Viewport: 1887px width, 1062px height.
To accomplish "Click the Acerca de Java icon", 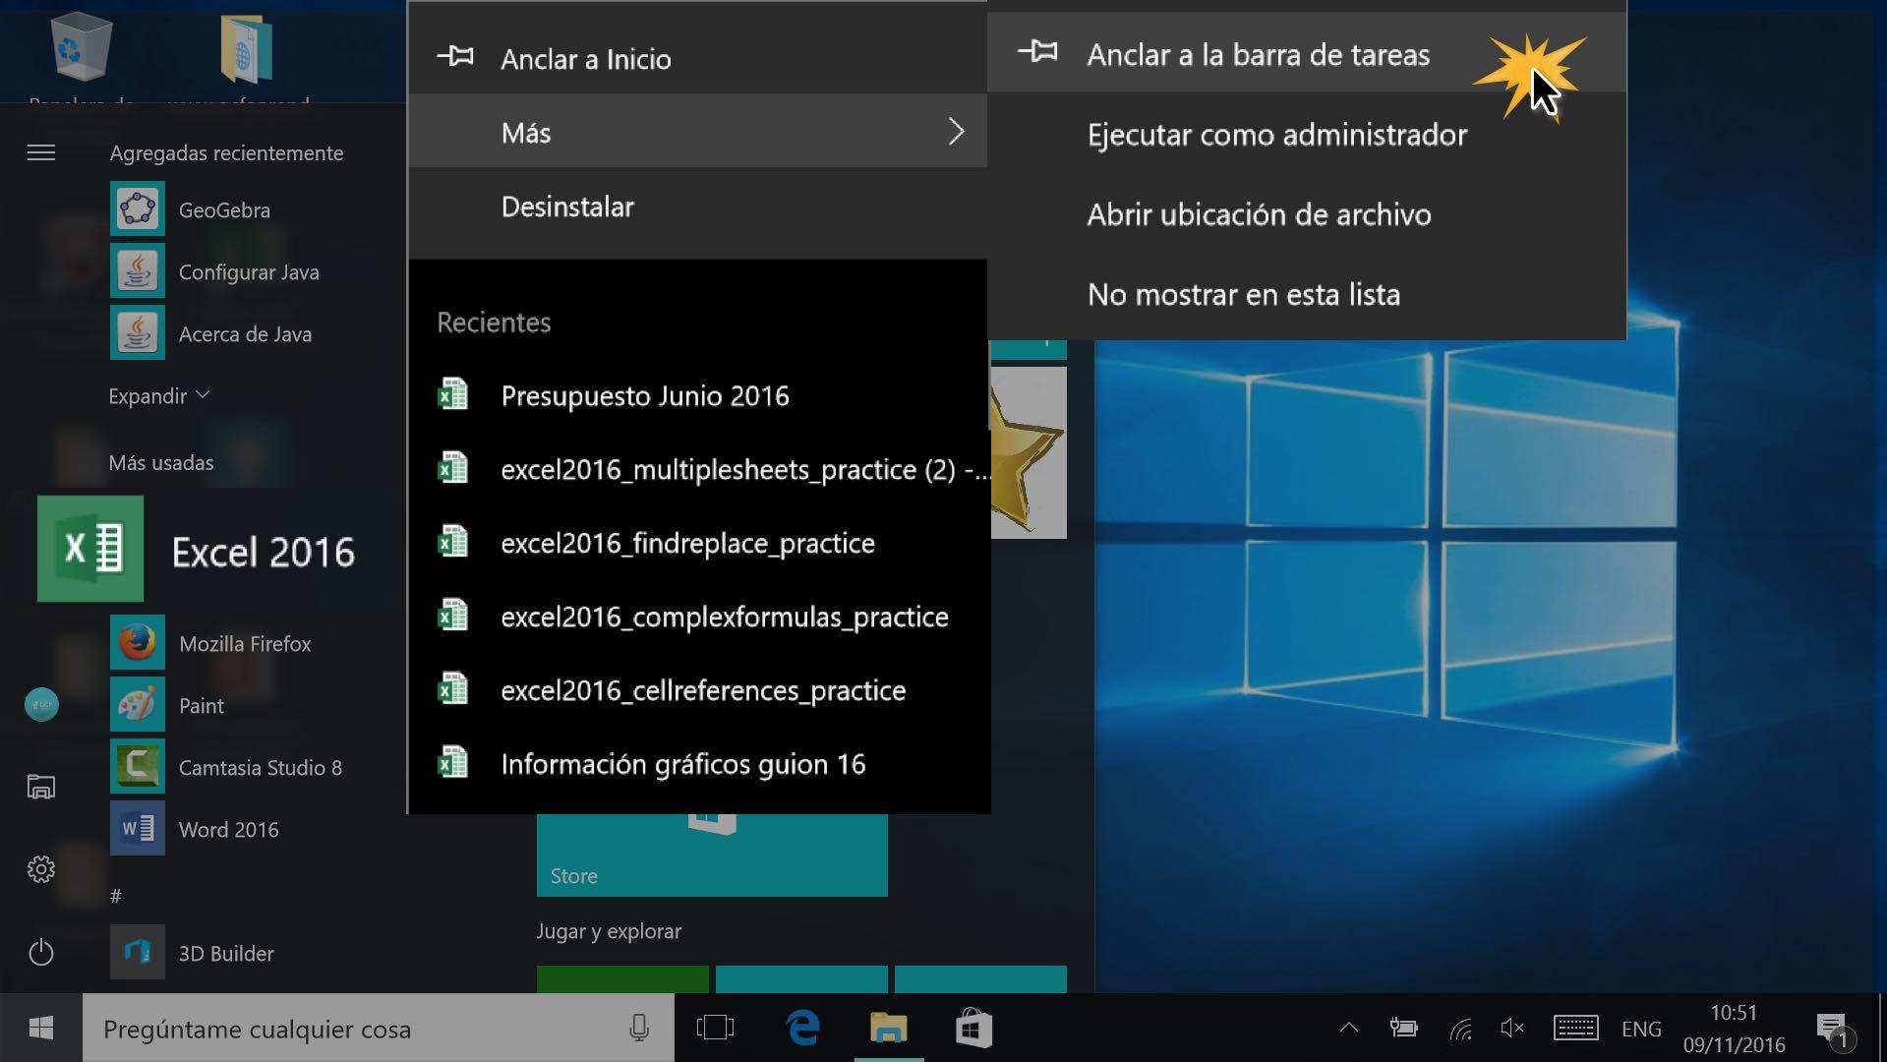I will (137, 333).
